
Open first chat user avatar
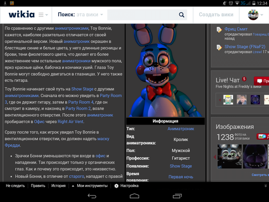(x=228, y=100)
